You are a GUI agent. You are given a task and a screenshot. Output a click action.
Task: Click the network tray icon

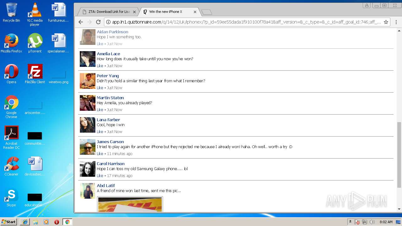[x=365, y=222]
